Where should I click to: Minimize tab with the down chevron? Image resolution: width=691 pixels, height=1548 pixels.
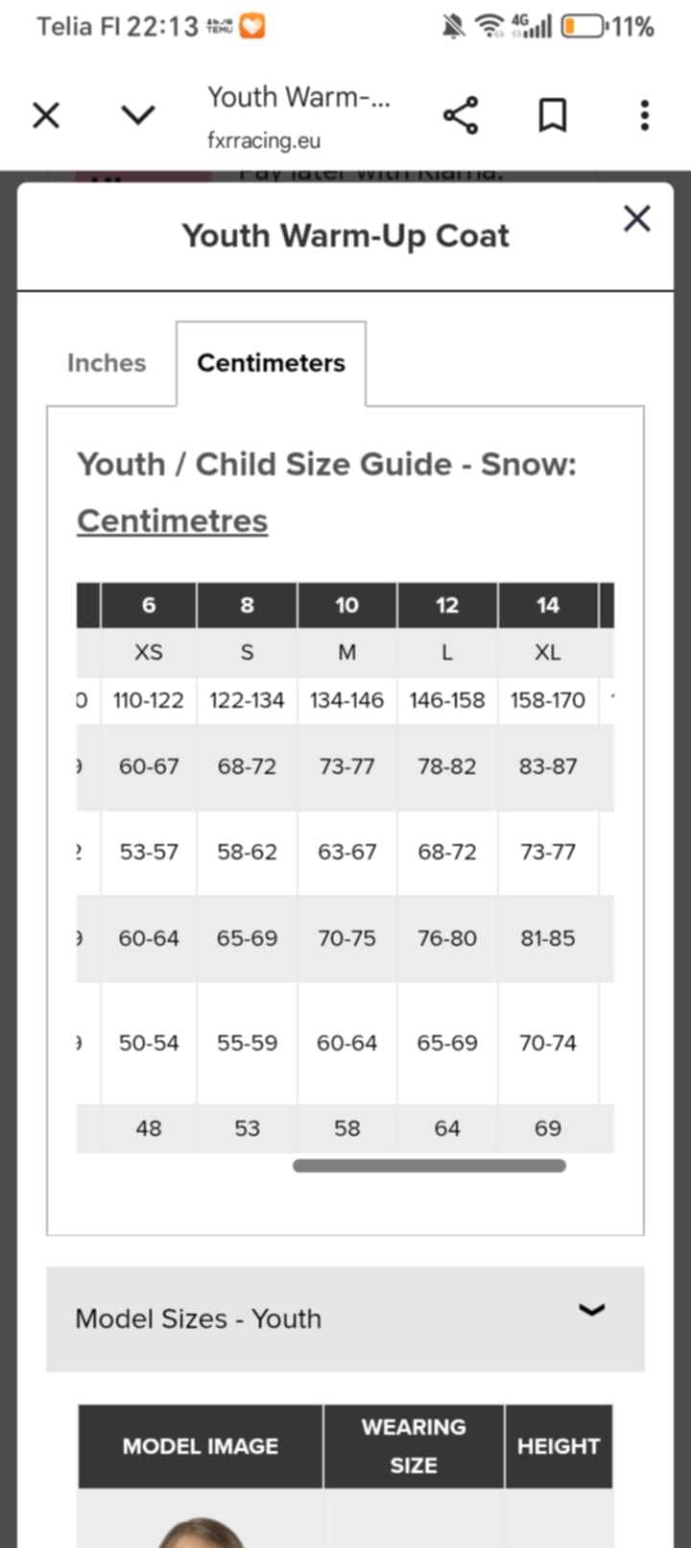138,116
